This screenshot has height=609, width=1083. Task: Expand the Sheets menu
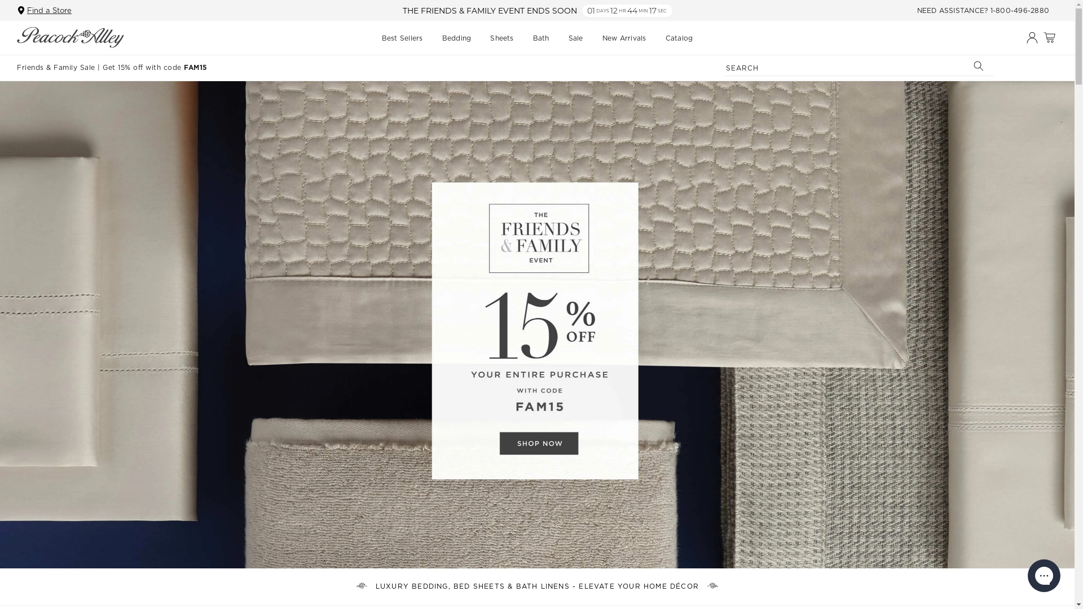[501, 38]
